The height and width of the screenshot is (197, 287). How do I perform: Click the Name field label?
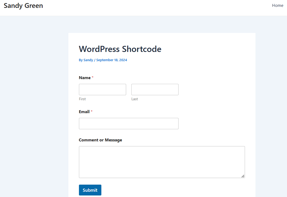(x=85, y=78)
